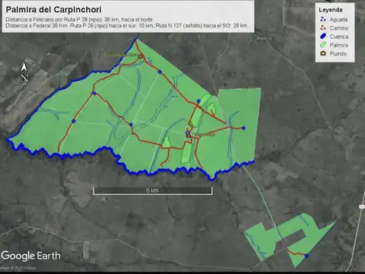Image resolution: width=365 pixels, height=274 pixels.
Task: Click the blue Cuenca symbol in the legend
Action: (x=323, y=37)
